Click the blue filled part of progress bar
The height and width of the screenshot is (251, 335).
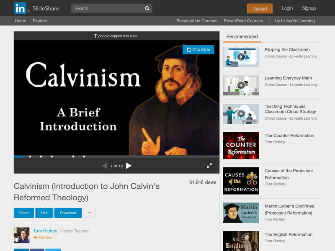coord(19,156)
